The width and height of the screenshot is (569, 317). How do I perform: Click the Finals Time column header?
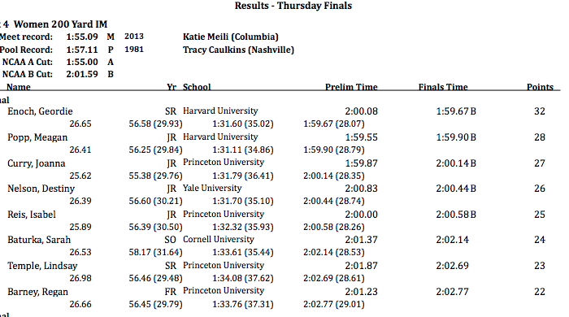[443, 87]
